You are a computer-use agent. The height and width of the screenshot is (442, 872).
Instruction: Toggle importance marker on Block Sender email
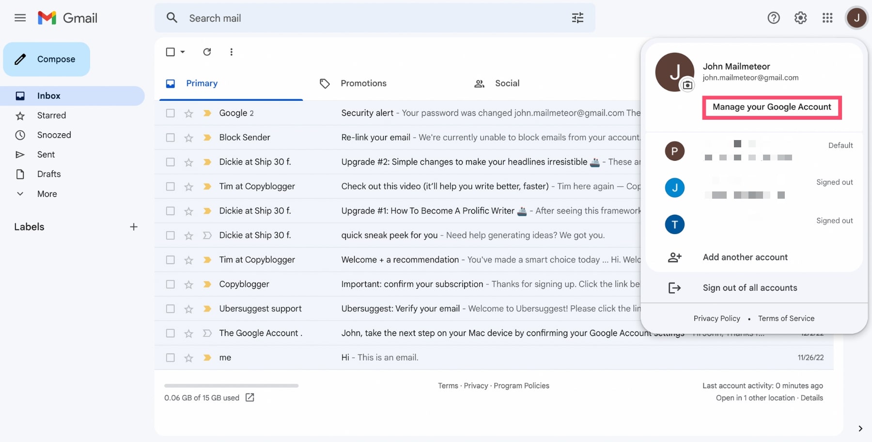(207, 138)
